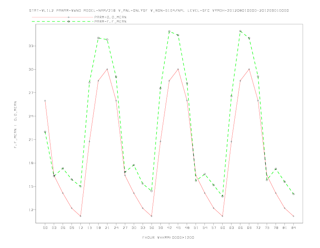Click the x-axis forecast hour label 48

187,228
